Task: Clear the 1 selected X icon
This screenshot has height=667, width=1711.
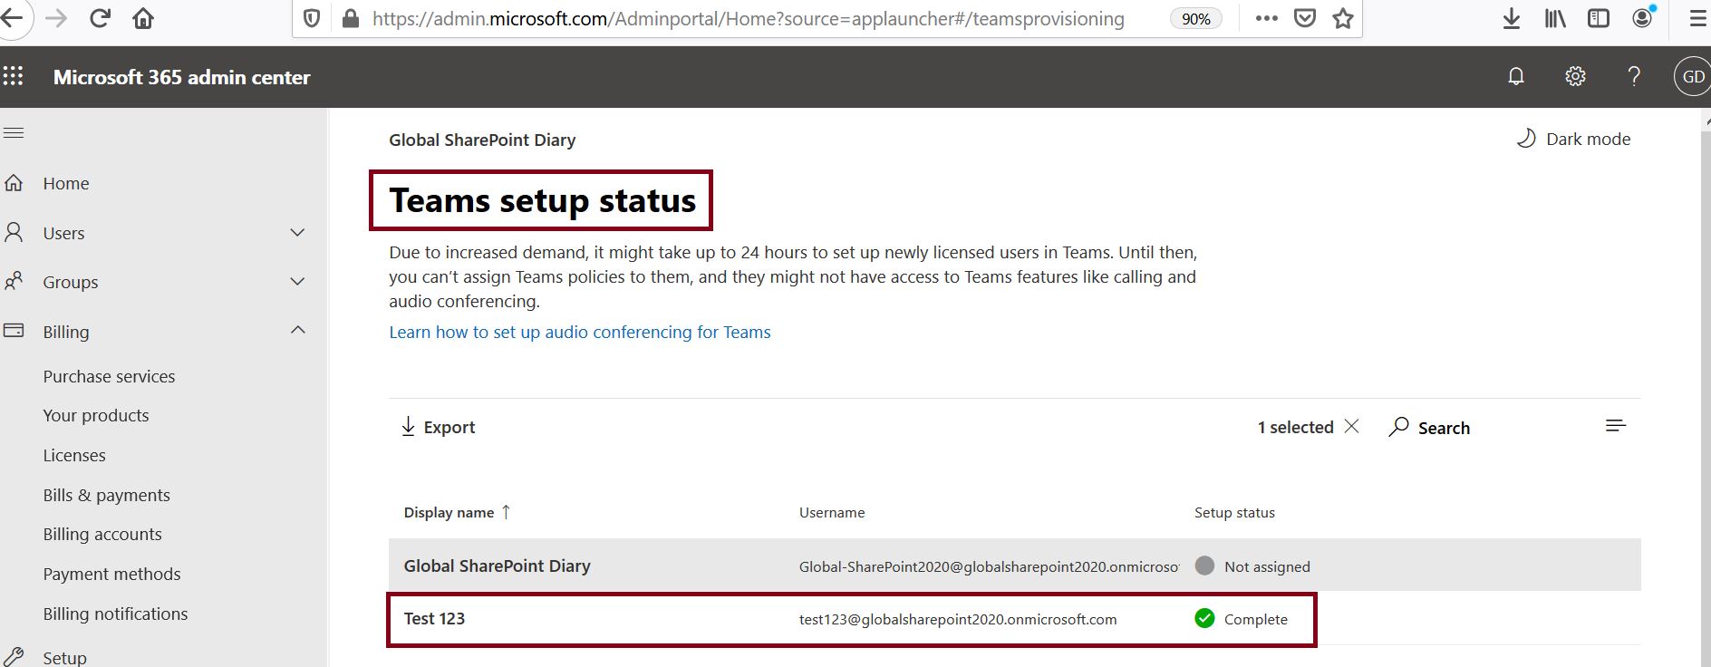Action: point(1351,426)
